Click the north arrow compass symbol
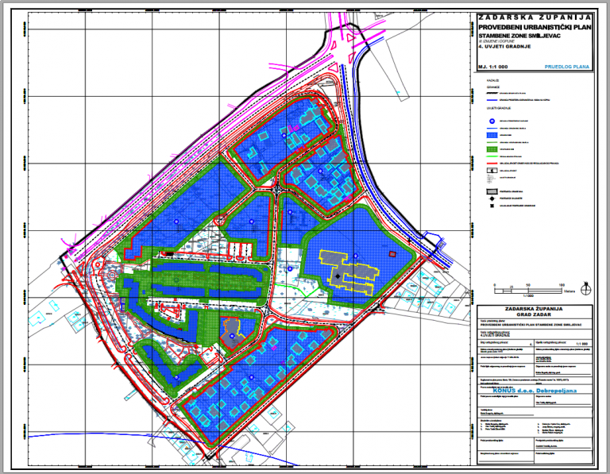610x474 pixels. [585, 284]
